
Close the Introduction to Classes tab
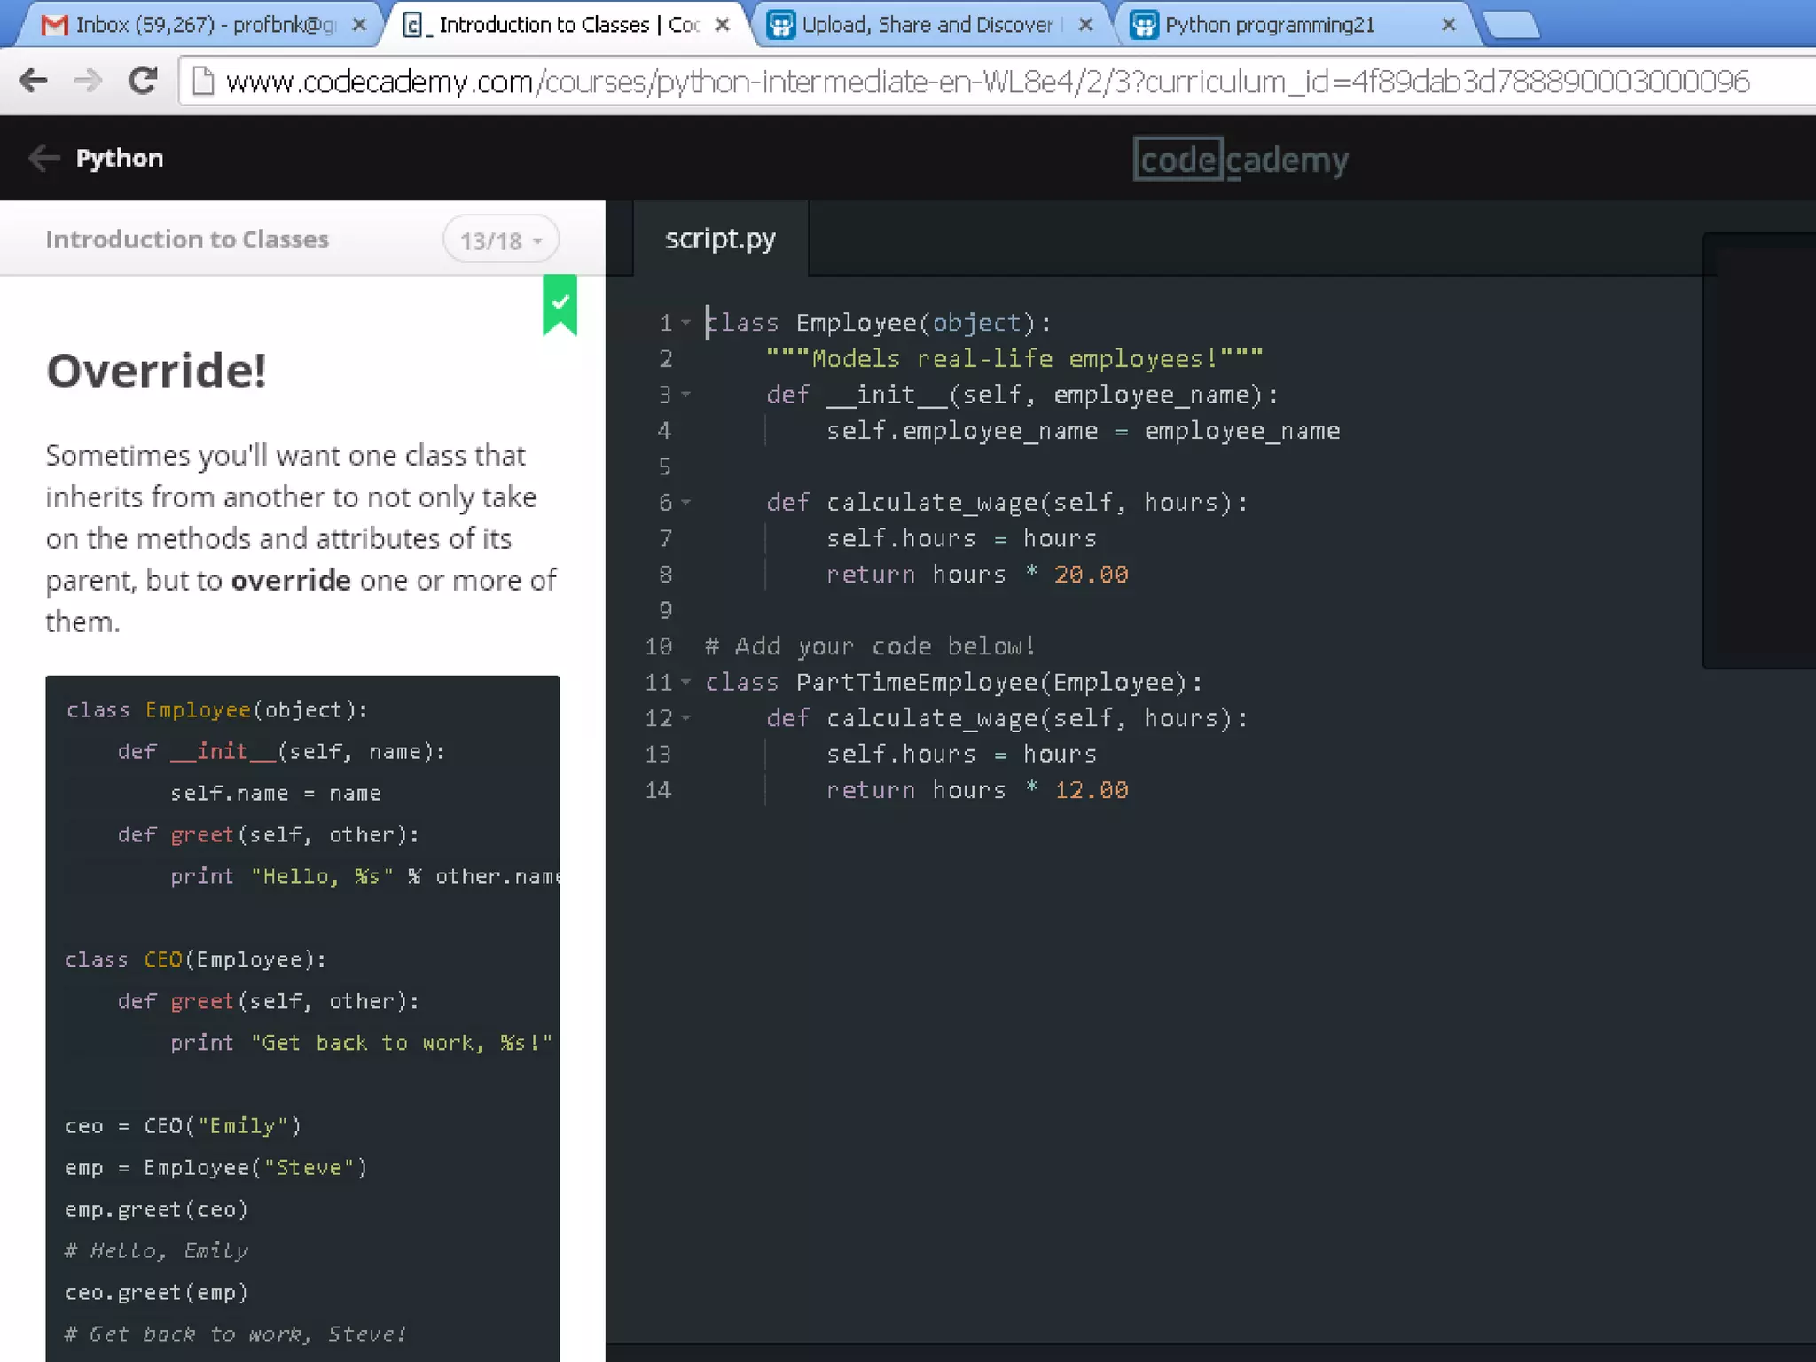(x=723, y=25)
